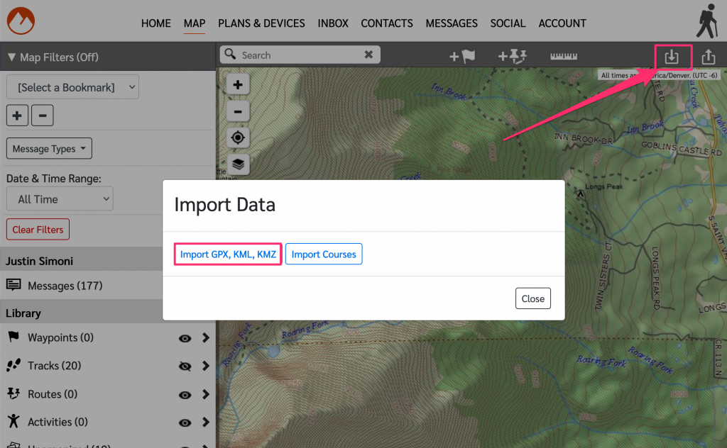Zoom in on the map
The image size is (727, 448).
click(x=238, y=85)
